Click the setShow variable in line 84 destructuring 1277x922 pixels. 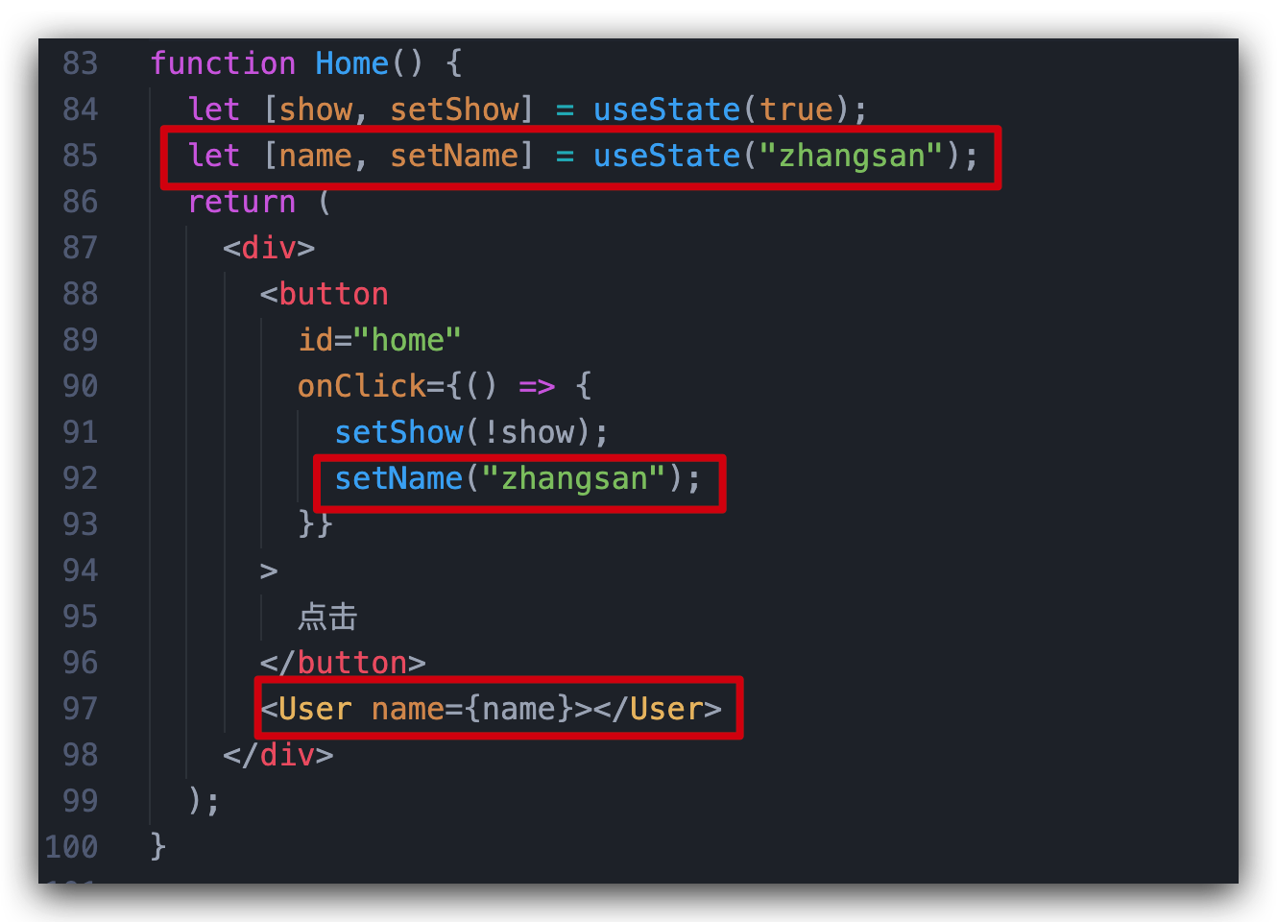pyautogui.click(x=454, y=109)
